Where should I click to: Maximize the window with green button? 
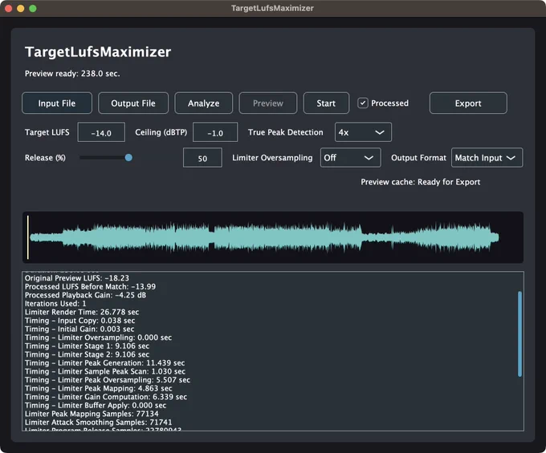(33, 8)
